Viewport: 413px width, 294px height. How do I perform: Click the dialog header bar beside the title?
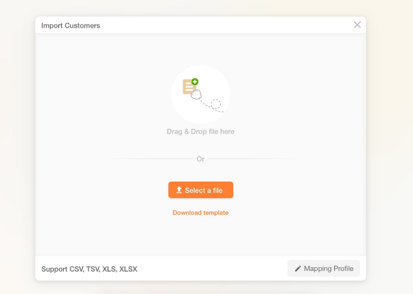coord(219,26)
